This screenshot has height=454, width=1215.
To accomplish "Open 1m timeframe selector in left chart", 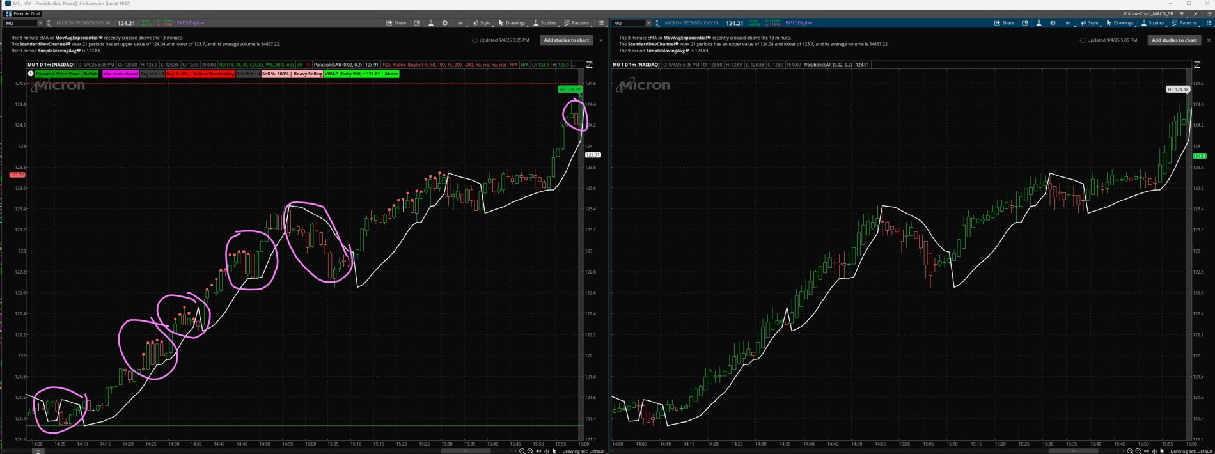I will click(x=460, y=23).
